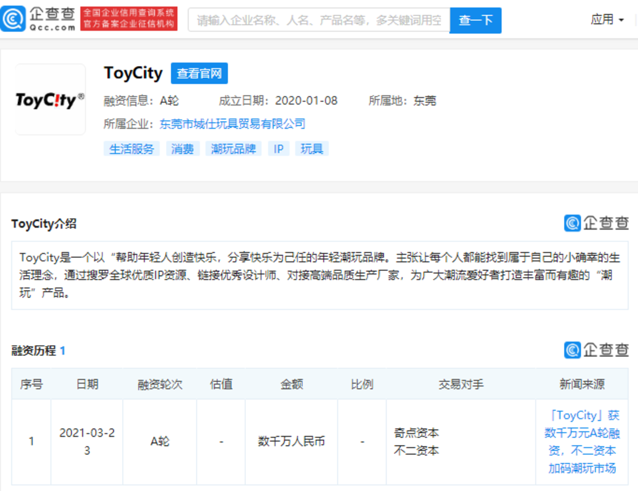Open the 东莞市城仕玩具贸易有限公司 company link
The image size is (638, 491).
232,123
